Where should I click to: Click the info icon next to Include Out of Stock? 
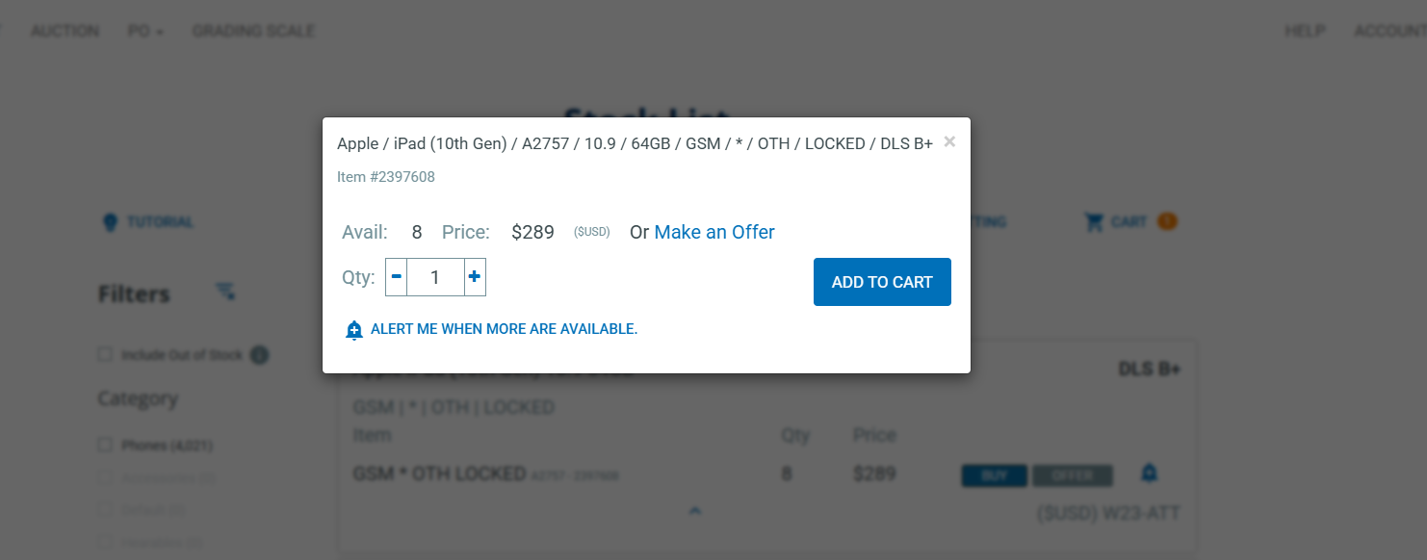[x=258, y=354]
